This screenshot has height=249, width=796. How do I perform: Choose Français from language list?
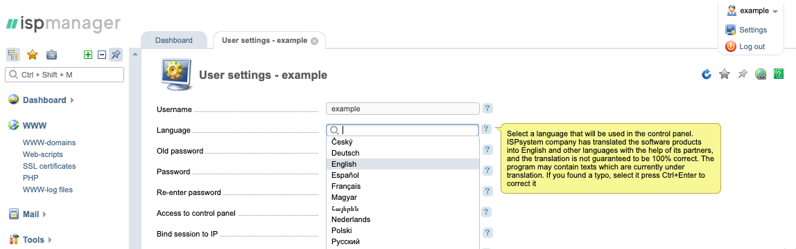(403, 186)
